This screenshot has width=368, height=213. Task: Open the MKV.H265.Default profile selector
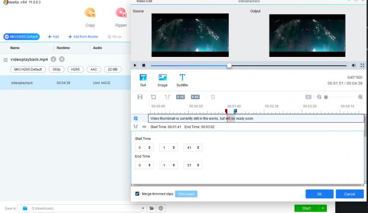[22, 37]
